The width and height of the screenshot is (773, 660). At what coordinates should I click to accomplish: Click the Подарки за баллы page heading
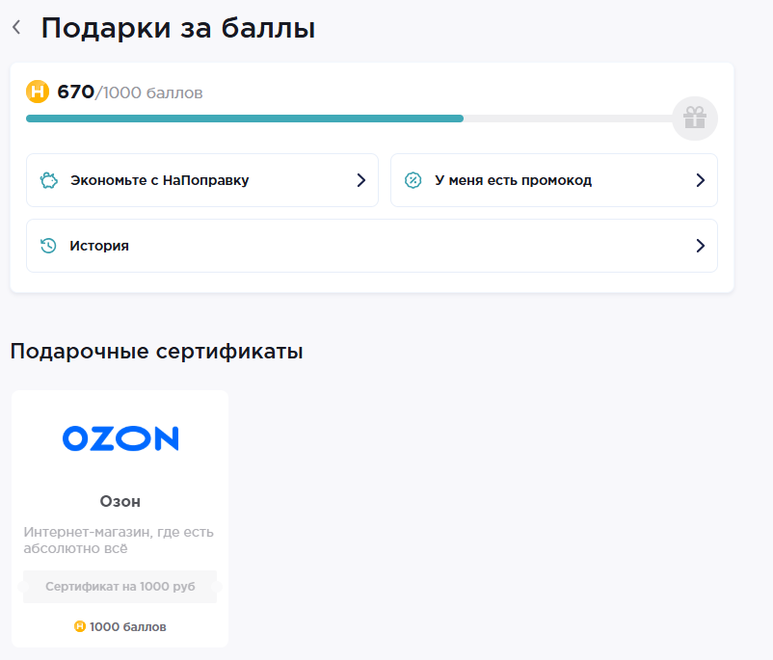click(178, 28)
